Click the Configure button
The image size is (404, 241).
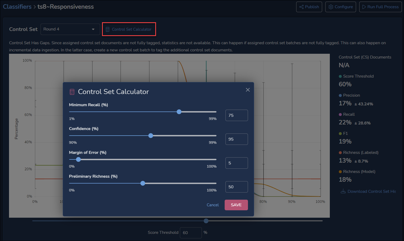pos(341,7)
